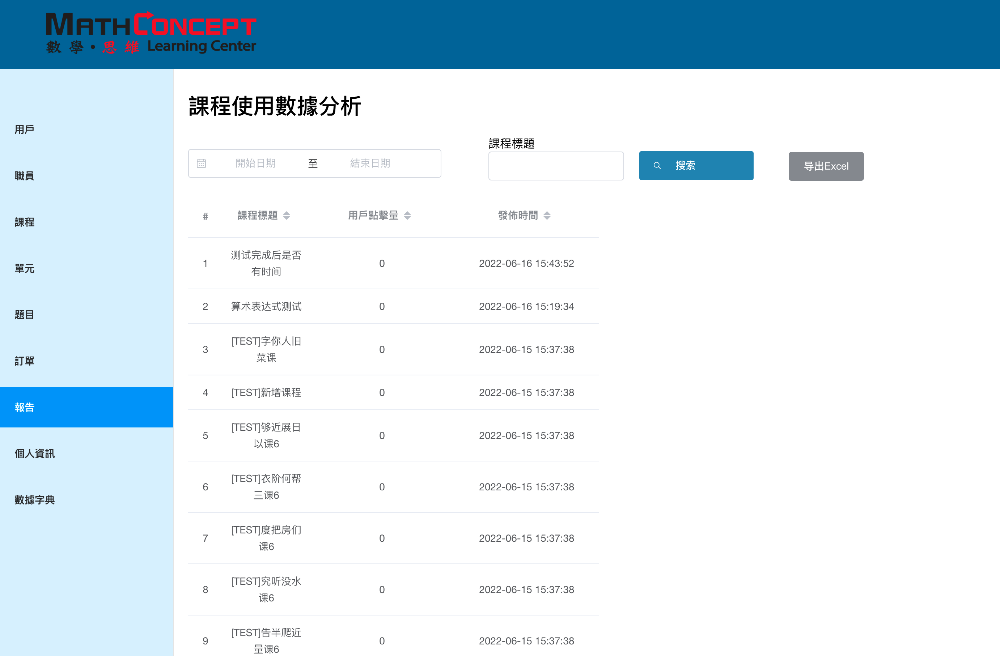Screen dimensions: 1000x656
Task: Click timestamp 2022-06-16 15:19:34
Action: 526,307
